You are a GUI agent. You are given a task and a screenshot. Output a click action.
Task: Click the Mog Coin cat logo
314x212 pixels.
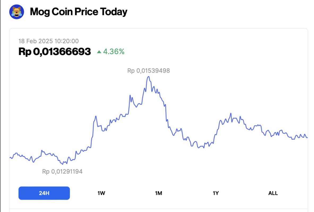click(x=17, y=12)
